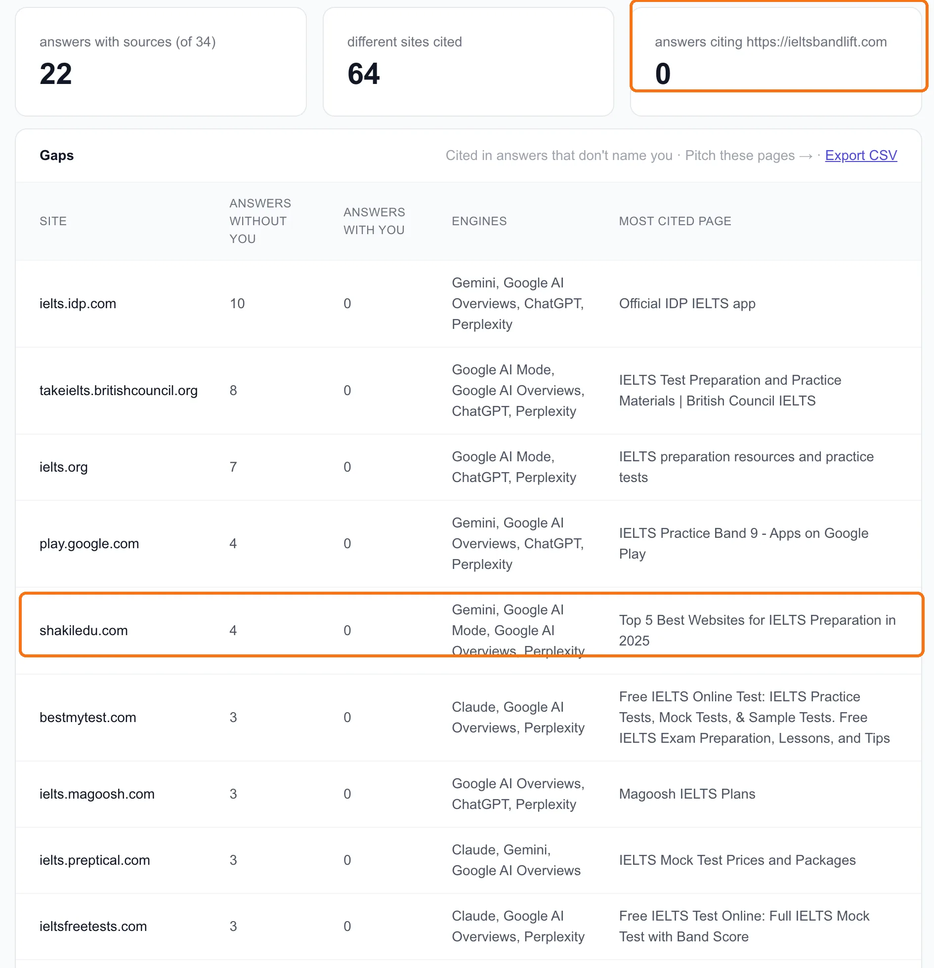934x968 pixels.
Task: Click the Gaps section heading
Action: 56,155
